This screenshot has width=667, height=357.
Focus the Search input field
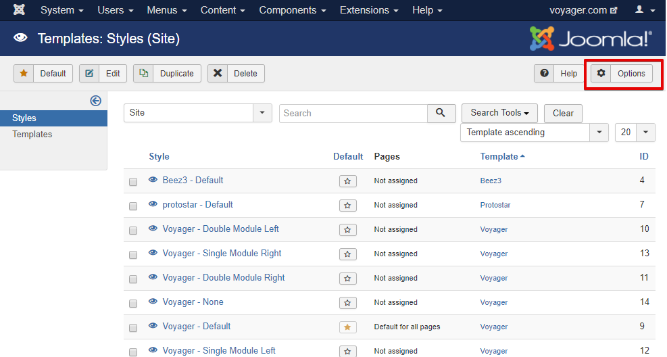point(353,113)
